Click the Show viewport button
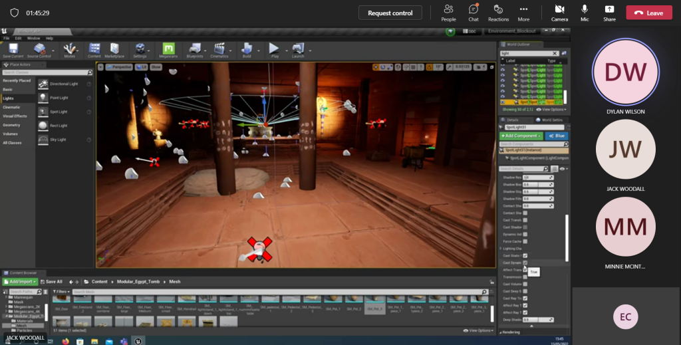Viewport: 681px width, 345px height. click(x=156, y=67)
